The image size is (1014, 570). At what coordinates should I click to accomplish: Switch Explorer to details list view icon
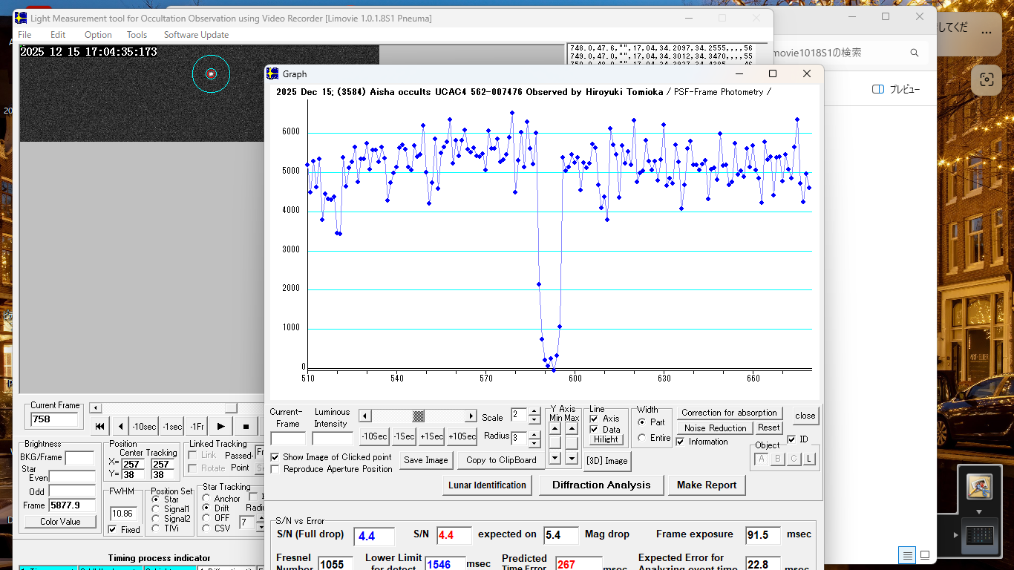click(907, 555)
